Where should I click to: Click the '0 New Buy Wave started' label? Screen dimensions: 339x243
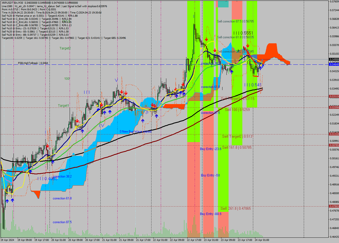coord(136,132)
